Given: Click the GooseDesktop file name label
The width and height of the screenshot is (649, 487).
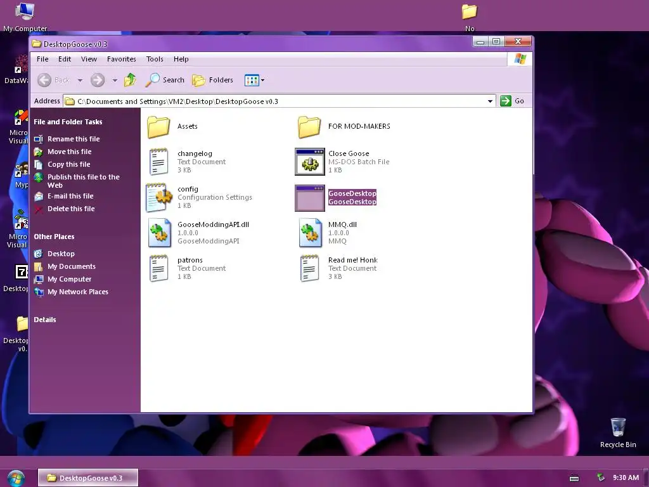Looking at the screenshot, I should pyautogui.click(x=352, y=193).
